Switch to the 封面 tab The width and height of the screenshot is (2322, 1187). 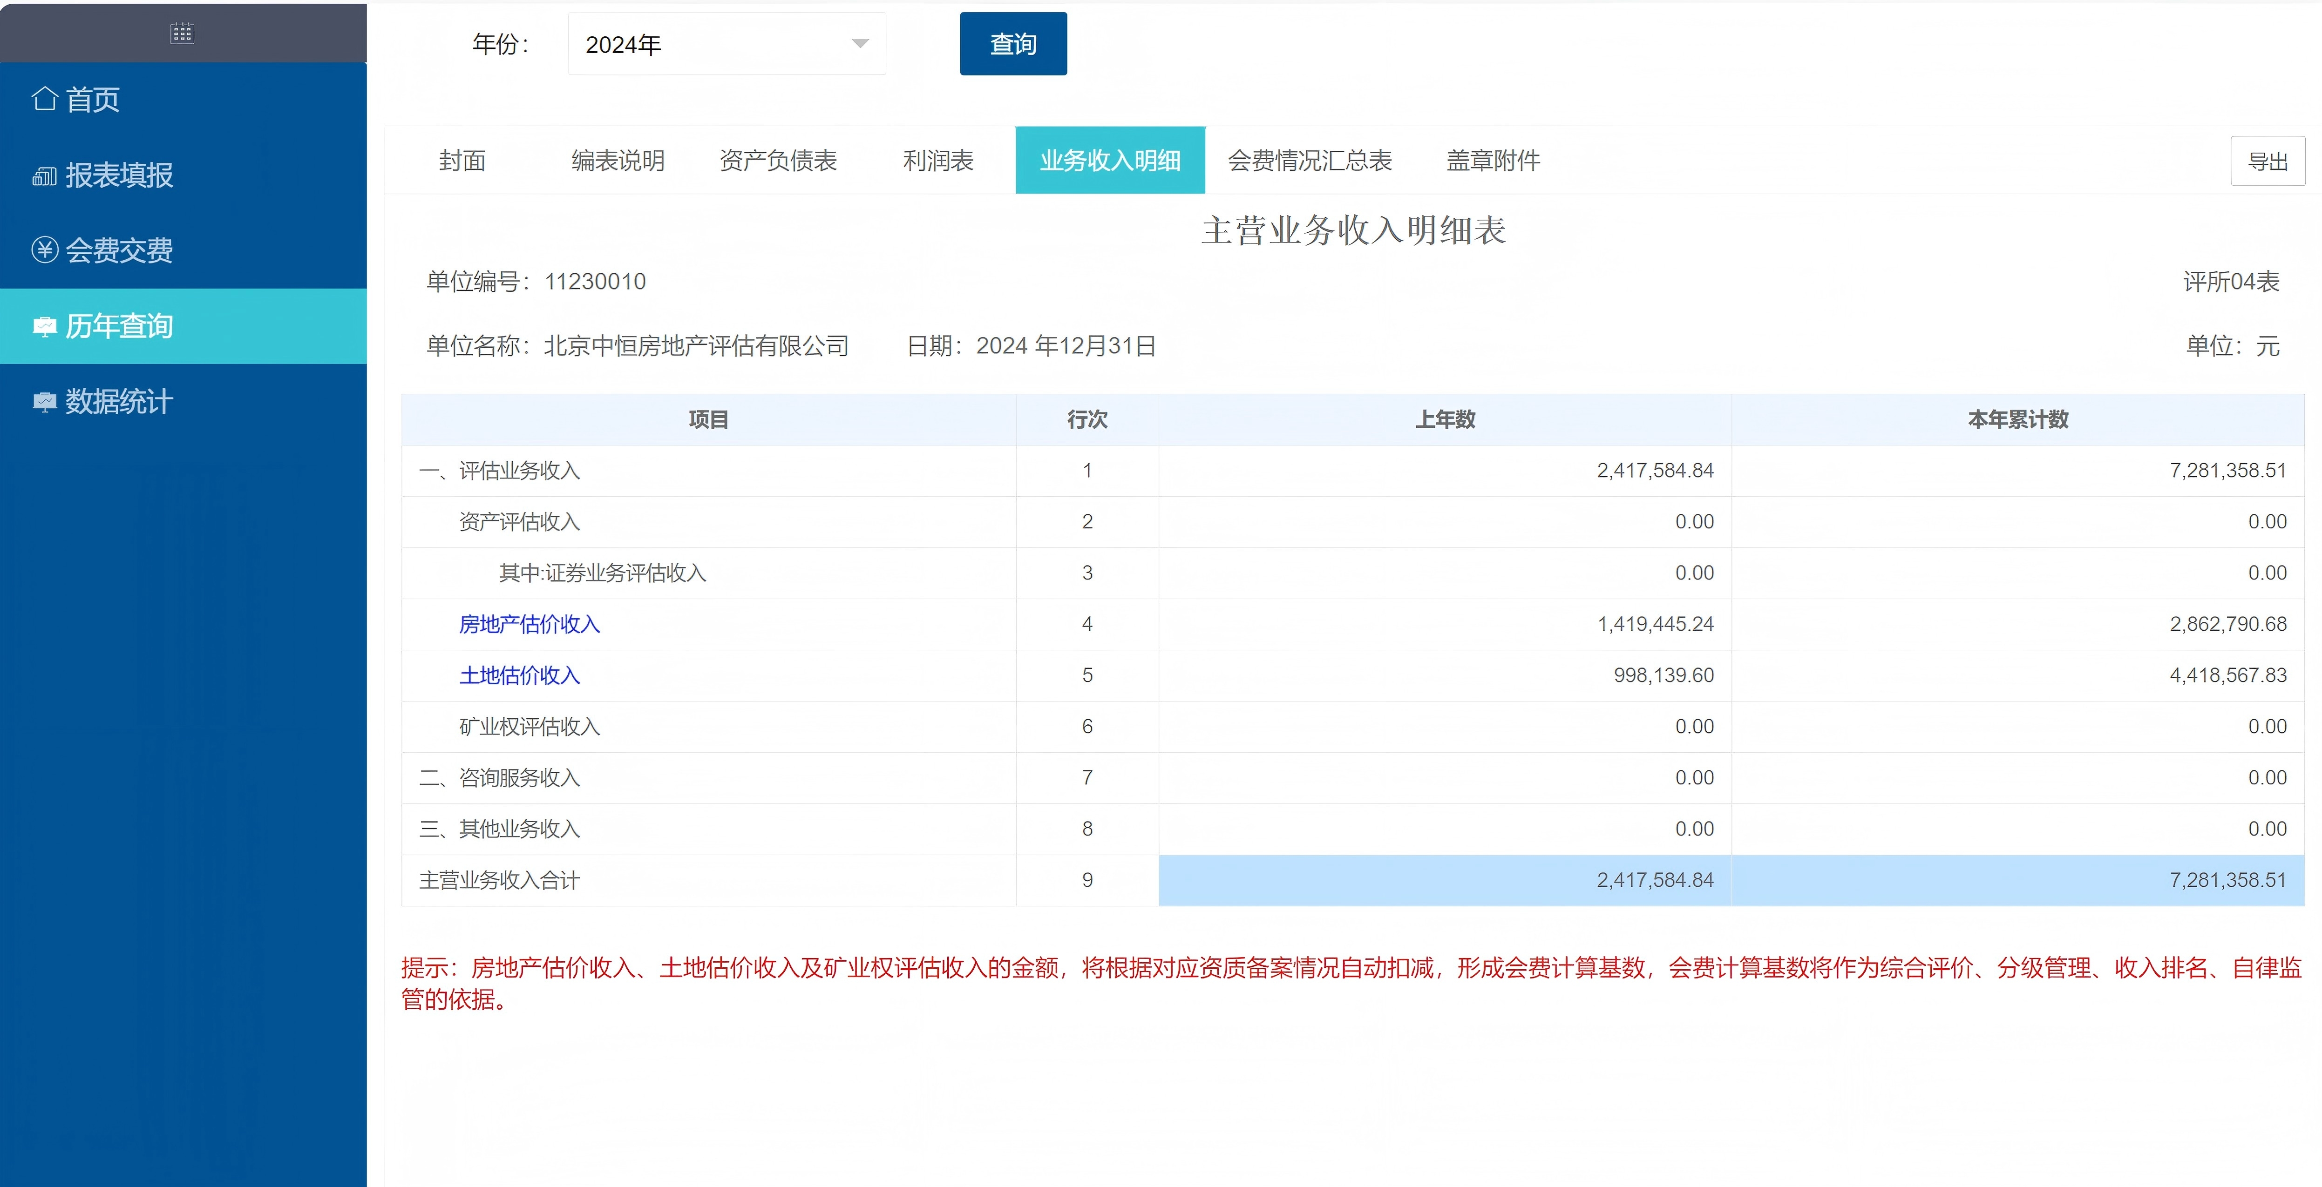coord(462,161)
